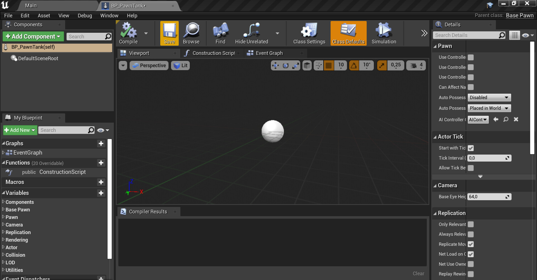Click Clear in Compiler Results
The height and width of the screenshot is (280, 537).
(418, 274)
